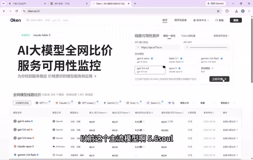Switch to the 模型一致性 tab
This screenshot has width=253, height=160.
[x=169, y=36]
